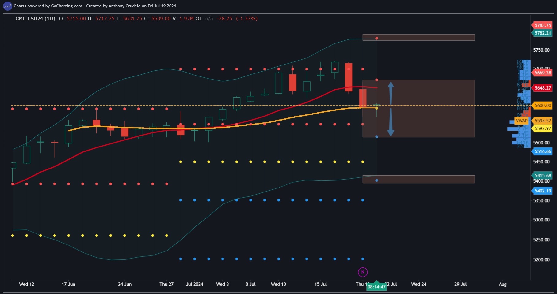
Task: Click the change value -78.25
Action: pyautogui.click(x=224, y=19)
